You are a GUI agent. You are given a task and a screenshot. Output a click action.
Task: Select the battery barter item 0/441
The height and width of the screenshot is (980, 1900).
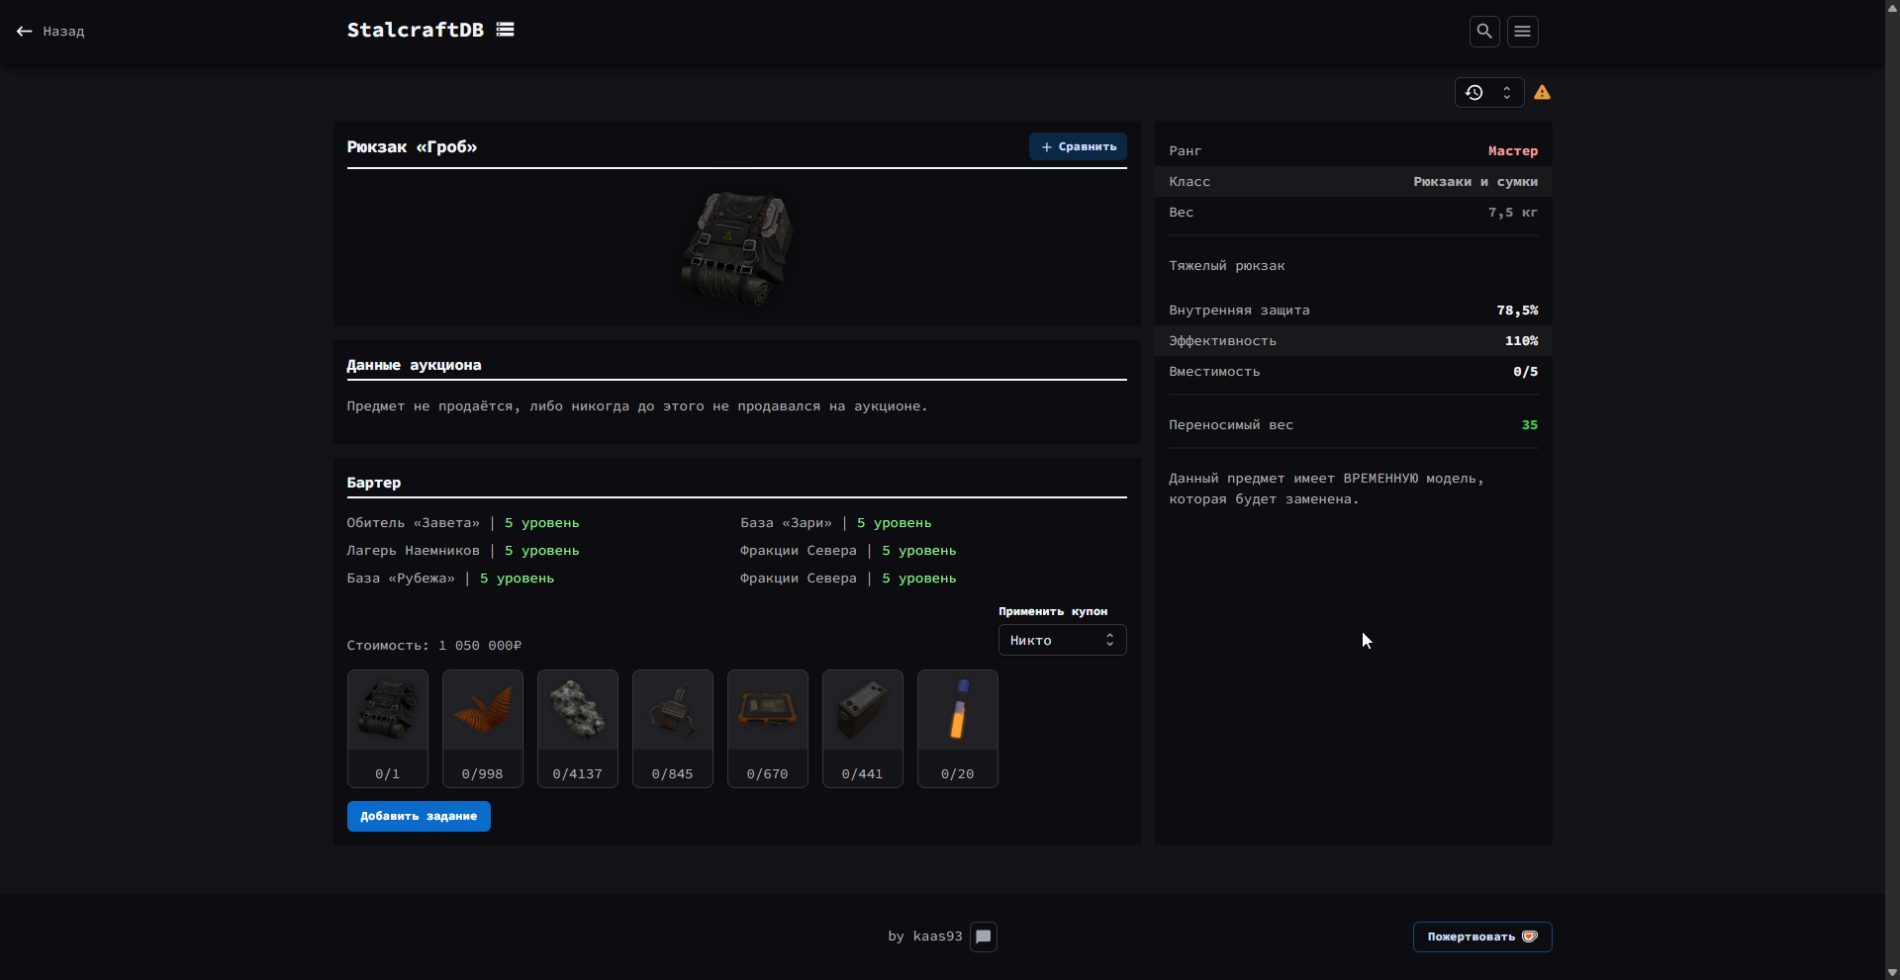[x=863, y=729]
